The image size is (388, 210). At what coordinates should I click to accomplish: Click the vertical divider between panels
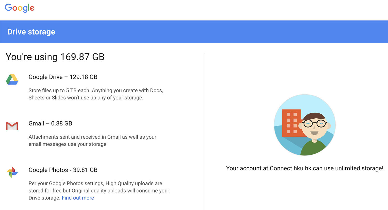click(205, 131)
